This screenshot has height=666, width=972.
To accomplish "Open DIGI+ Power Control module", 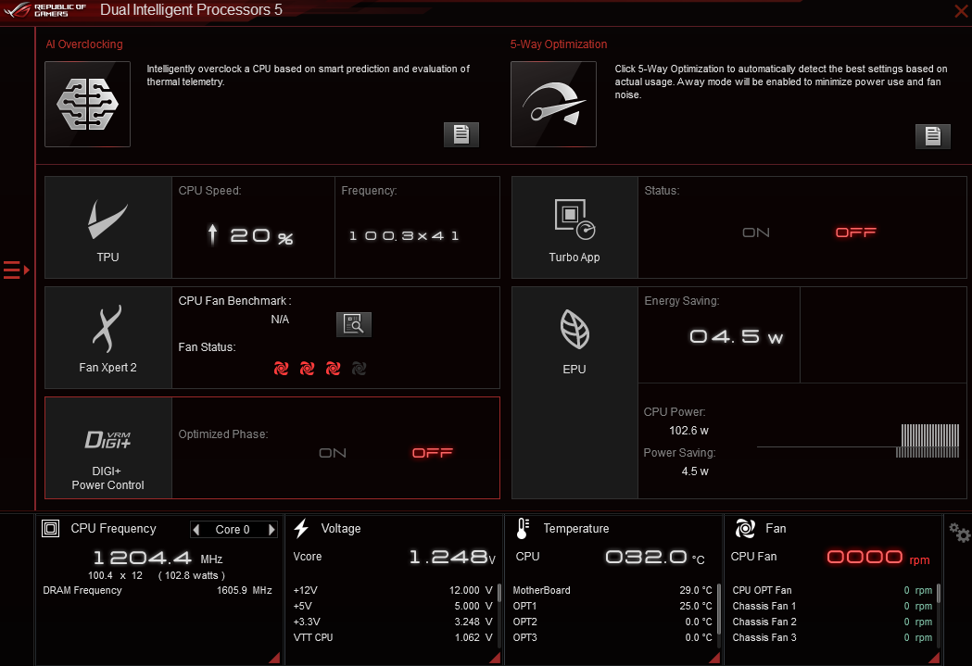I will click(107, 448).
